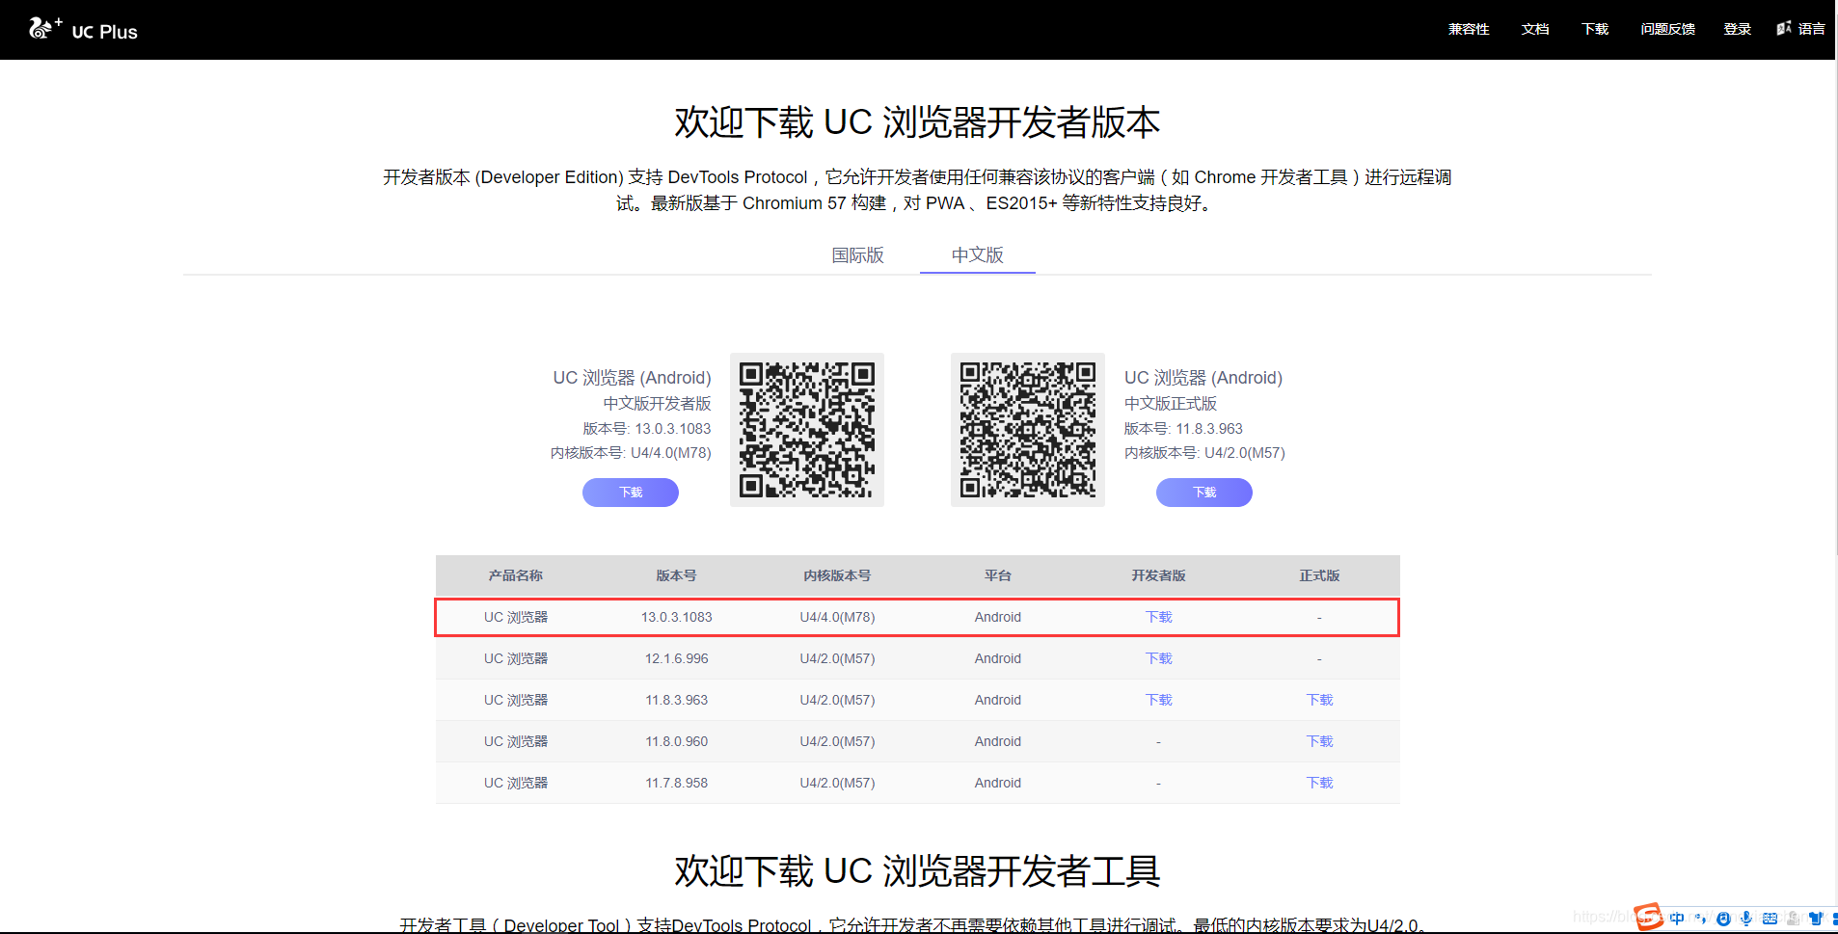
Task: Open the Sogou custom phrases icon
Action: (1793, 918)
